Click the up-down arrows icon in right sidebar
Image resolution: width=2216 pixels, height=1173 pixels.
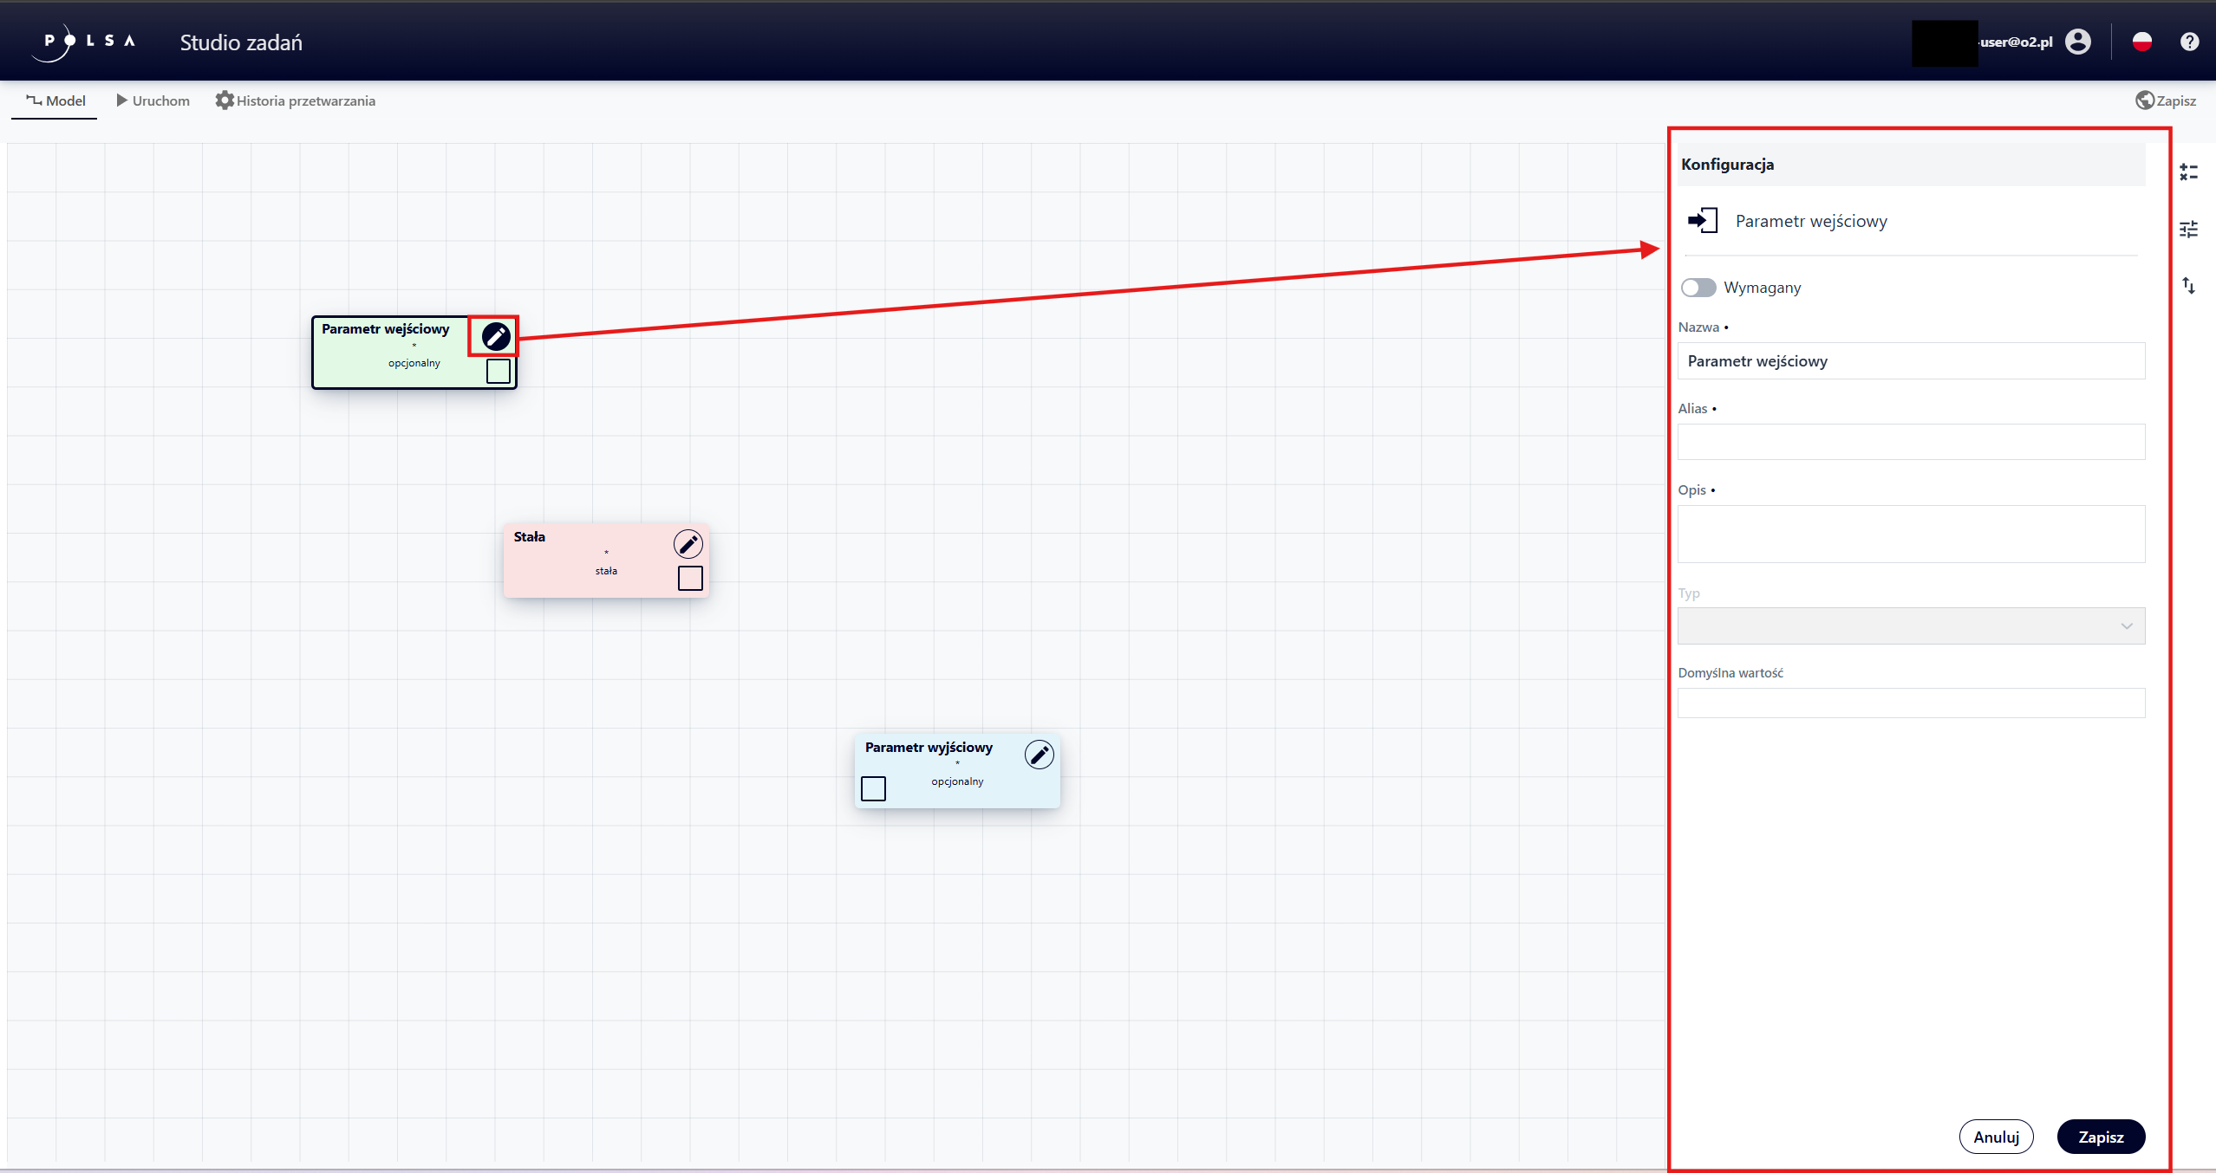pos(2188,286)
